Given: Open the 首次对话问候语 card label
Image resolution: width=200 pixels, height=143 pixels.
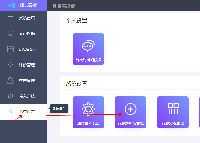Looking at the screenshot, I should [88, 60].
